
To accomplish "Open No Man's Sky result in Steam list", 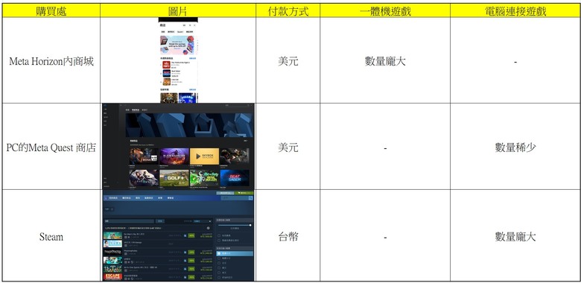I will pyautogui.click(x=159, y=235).
